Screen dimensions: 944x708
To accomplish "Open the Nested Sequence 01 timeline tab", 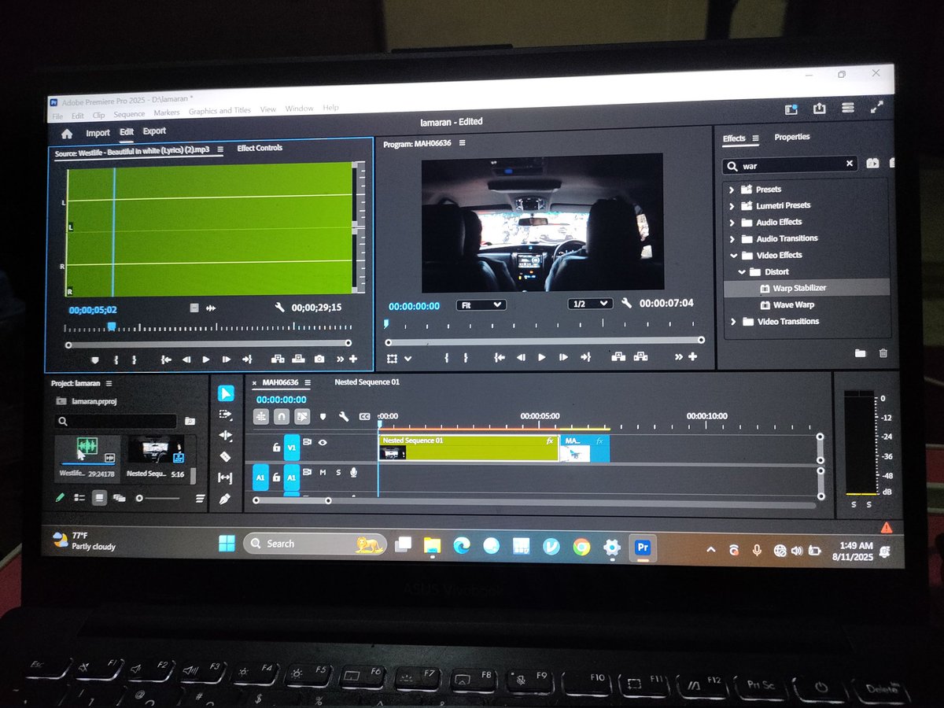I will (367, 382).
